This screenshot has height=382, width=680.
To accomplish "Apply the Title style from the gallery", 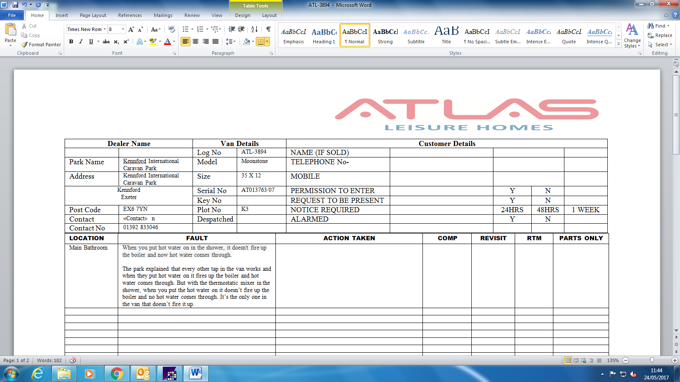I will click(x=446, y=35).
